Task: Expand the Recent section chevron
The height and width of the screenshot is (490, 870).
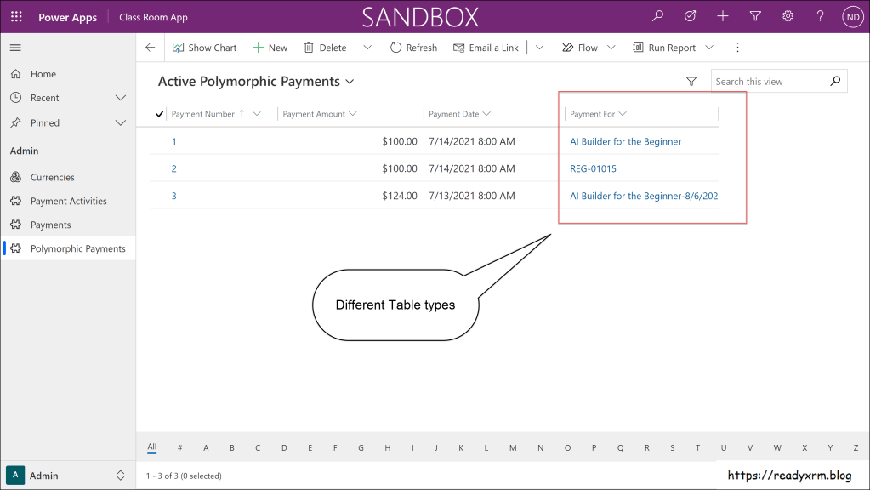Action: 120,98
